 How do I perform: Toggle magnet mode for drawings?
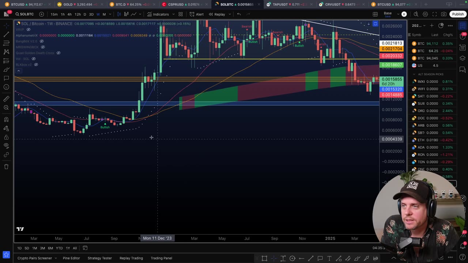click(6, 119)
